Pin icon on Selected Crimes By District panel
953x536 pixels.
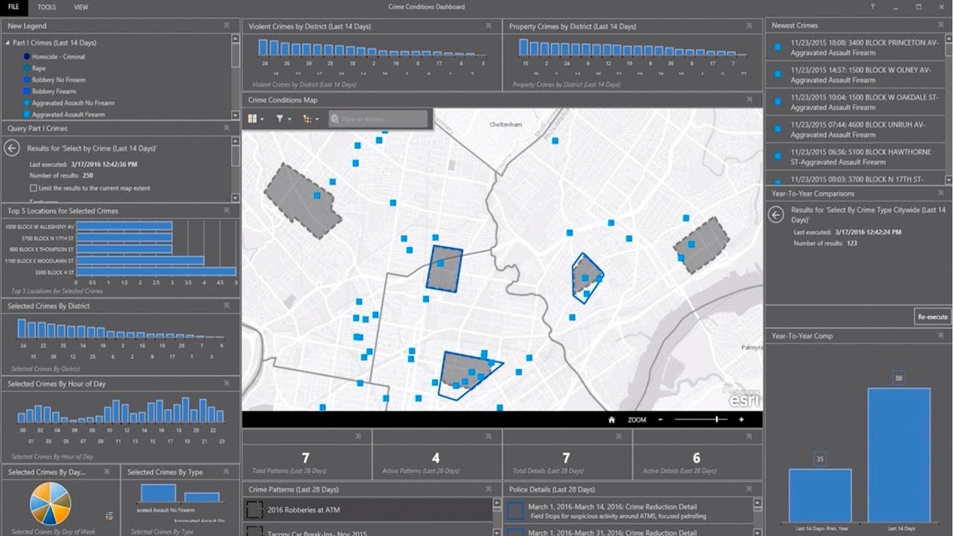click(226, 305)
